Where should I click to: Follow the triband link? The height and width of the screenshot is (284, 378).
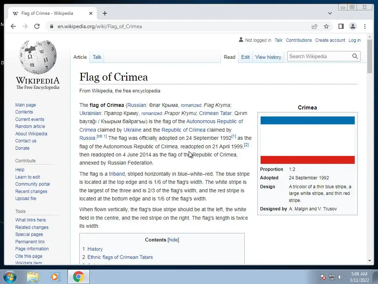point(117,174)
